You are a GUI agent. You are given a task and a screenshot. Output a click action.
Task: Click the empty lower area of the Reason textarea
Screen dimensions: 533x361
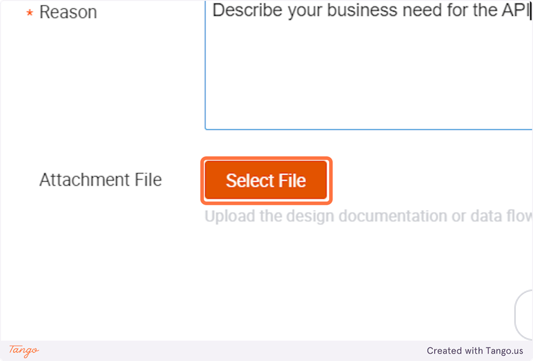point(368,91)
